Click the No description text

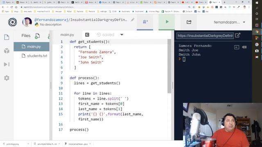click(x=51, y=24)
